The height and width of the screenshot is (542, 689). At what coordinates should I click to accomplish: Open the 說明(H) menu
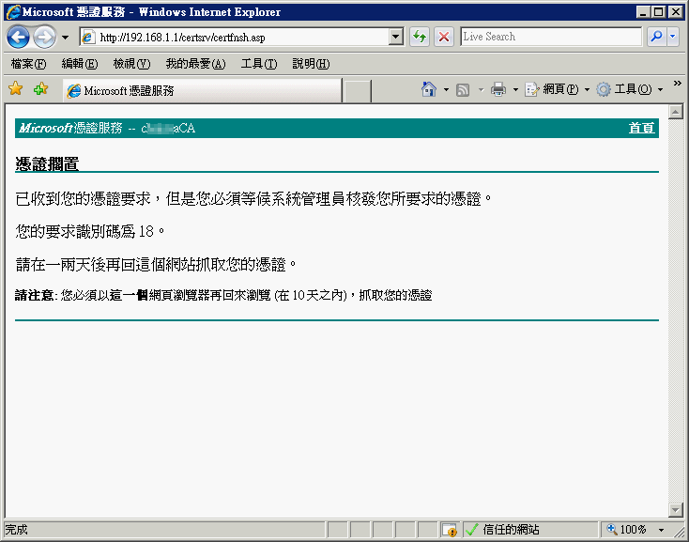pyautogui.click(x=311, y=64)
